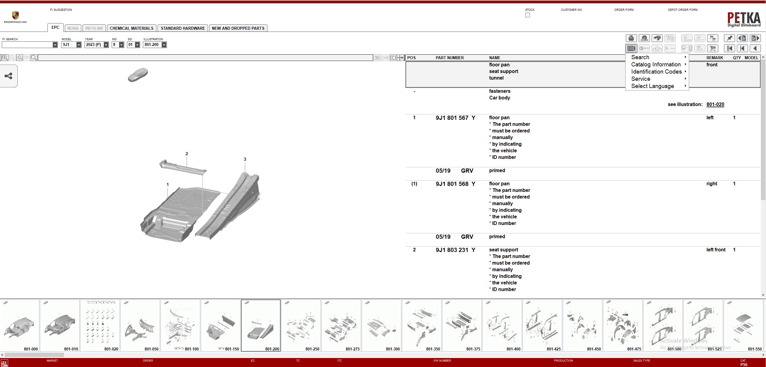Click callout number 2 in illustration
The height and width of the screenshot is (367, 766).
[x=187, y=153]
